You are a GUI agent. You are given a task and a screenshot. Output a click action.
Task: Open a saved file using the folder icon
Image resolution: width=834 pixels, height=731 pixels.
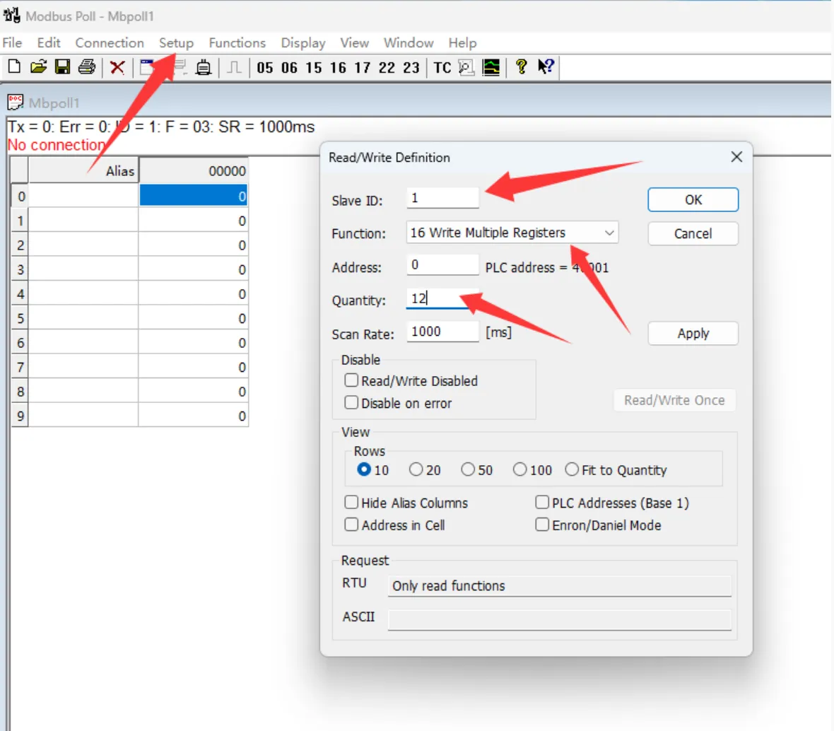(x=39, y=67)
